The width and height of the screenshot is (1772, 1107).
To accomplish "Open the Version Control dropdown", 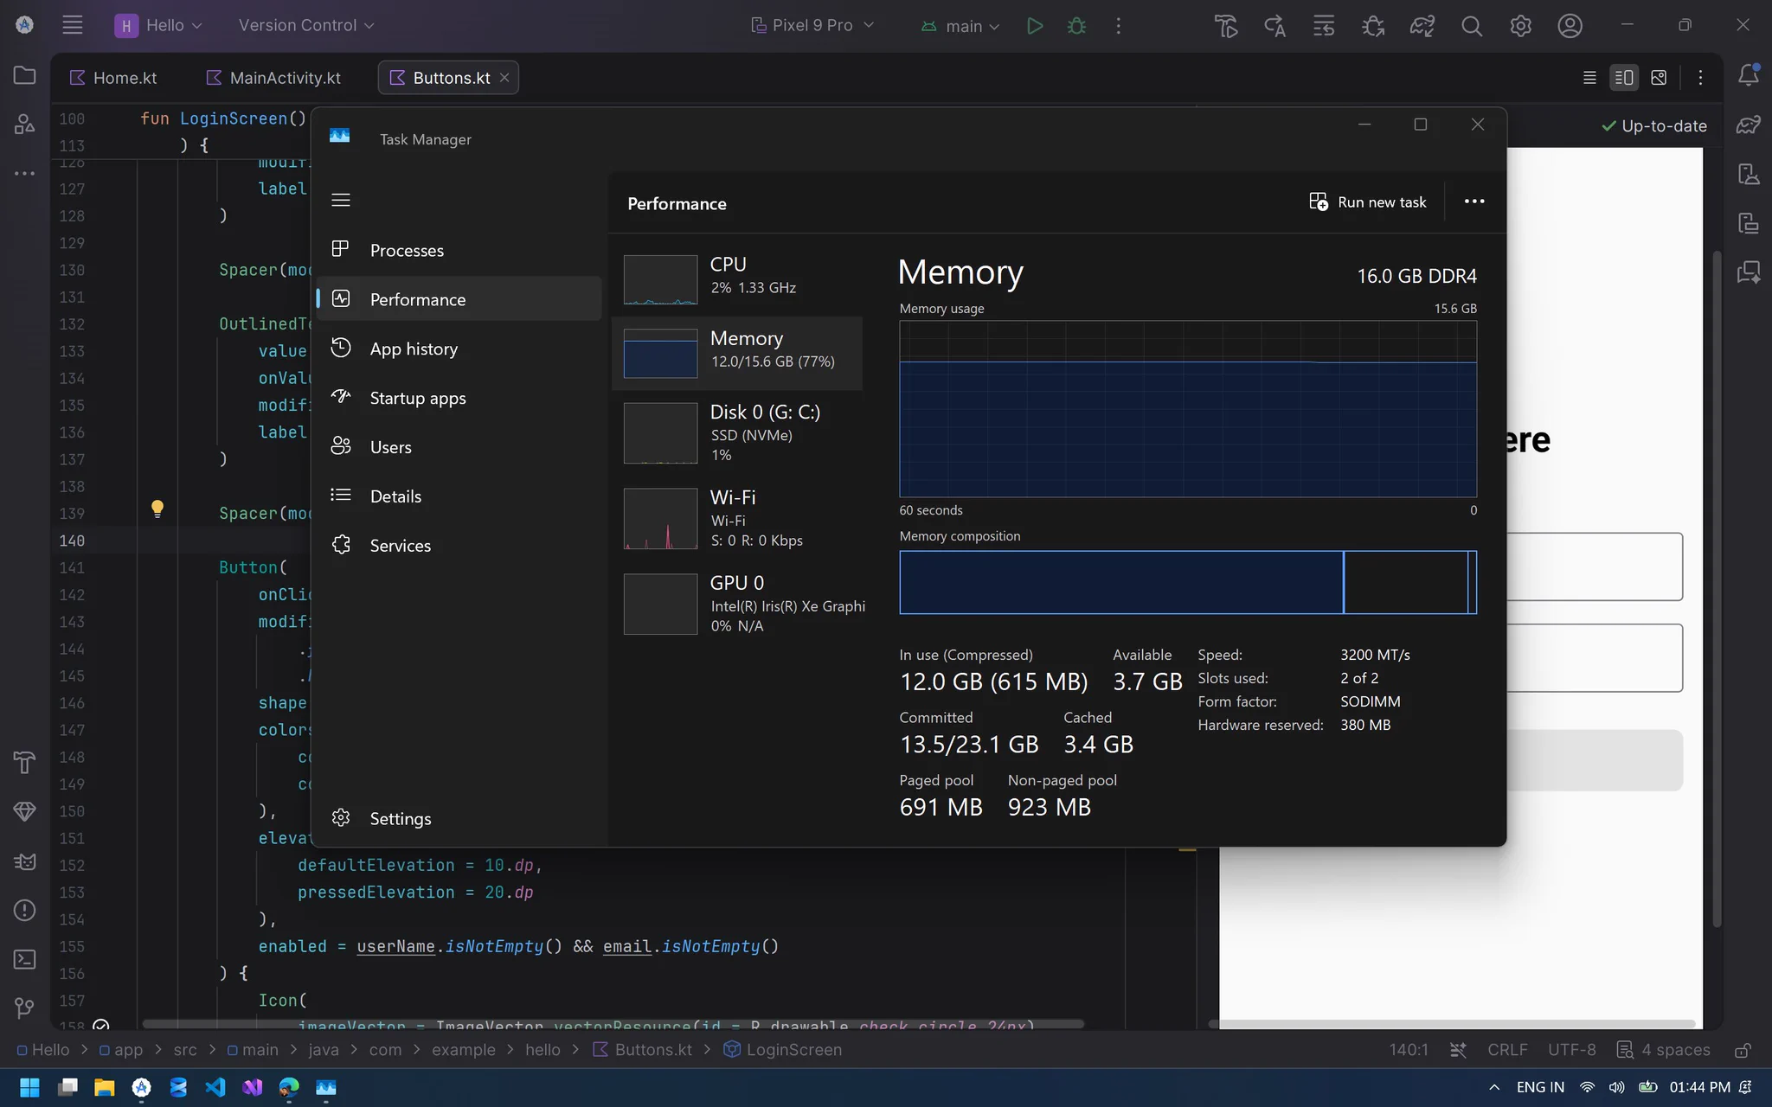I will coord(306,26).
